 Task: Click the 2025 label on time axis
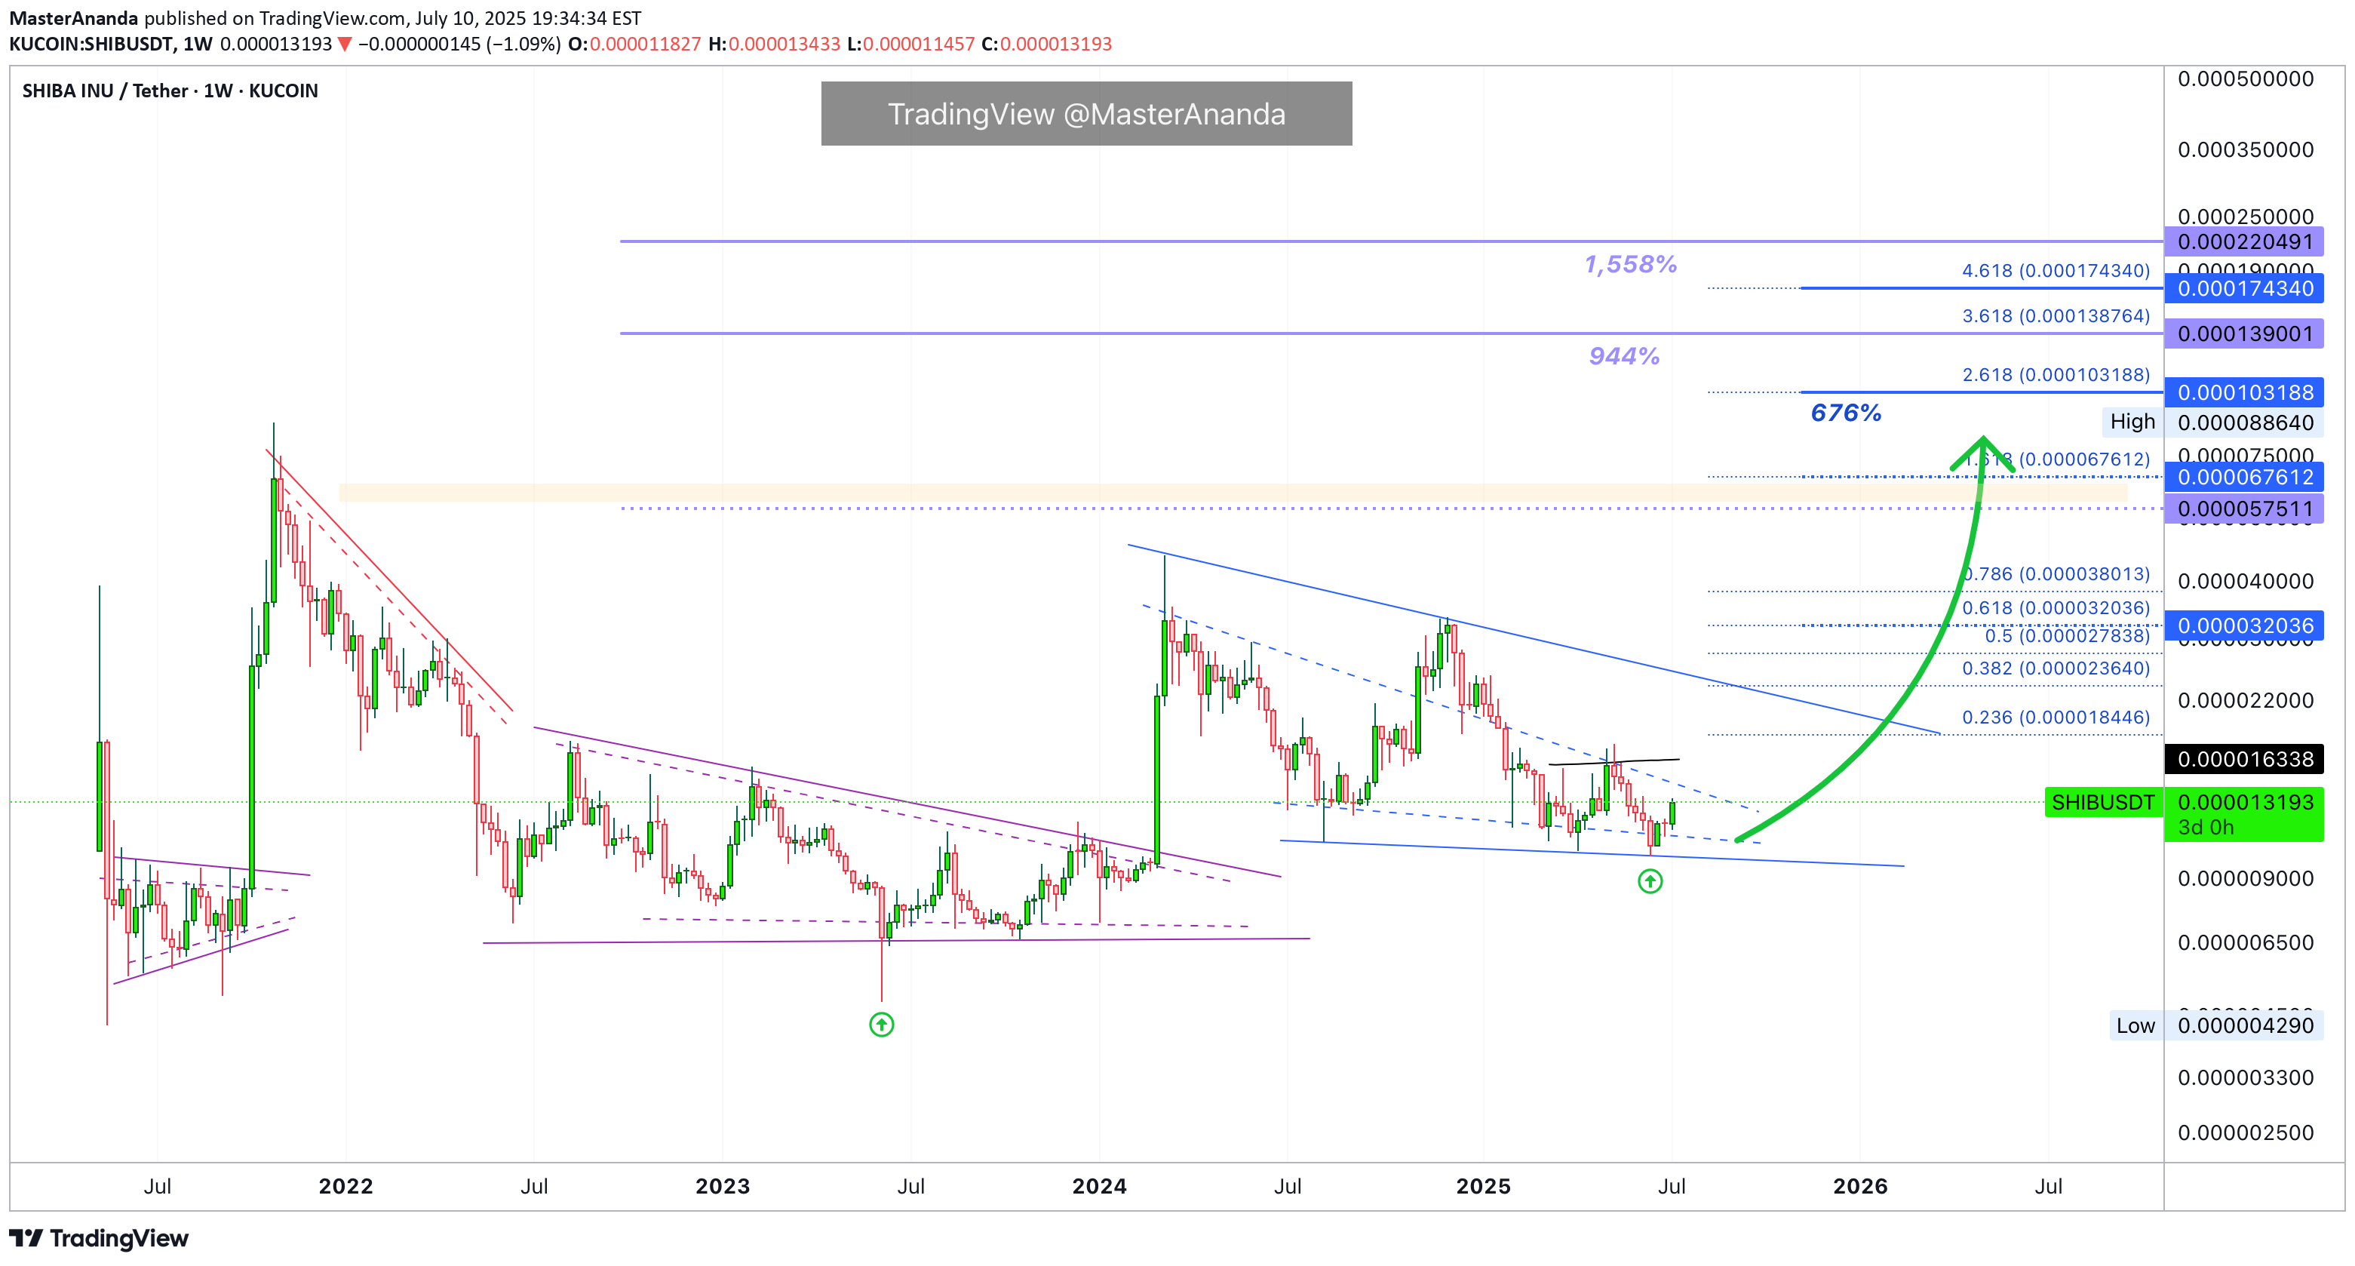point(1483,1187)
